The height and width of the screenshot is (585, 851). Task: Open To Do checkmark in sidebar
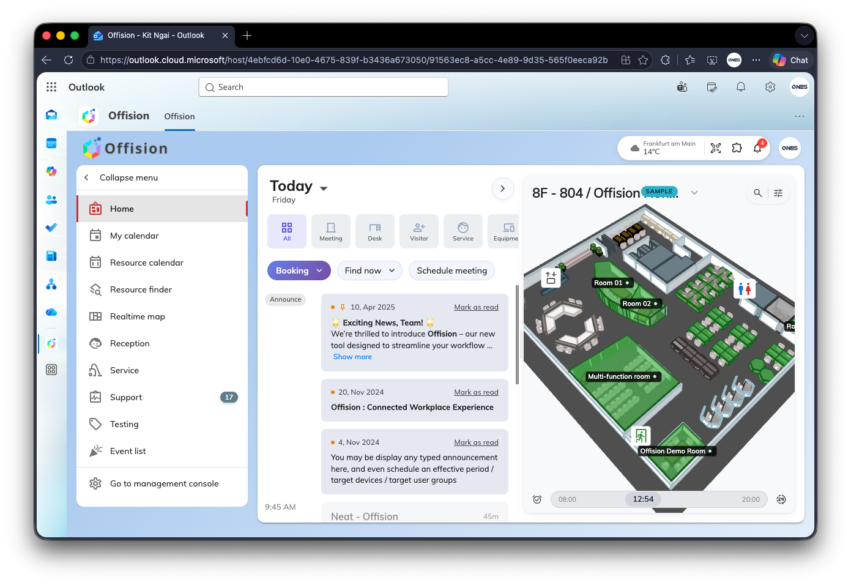(x=51, y=228)
